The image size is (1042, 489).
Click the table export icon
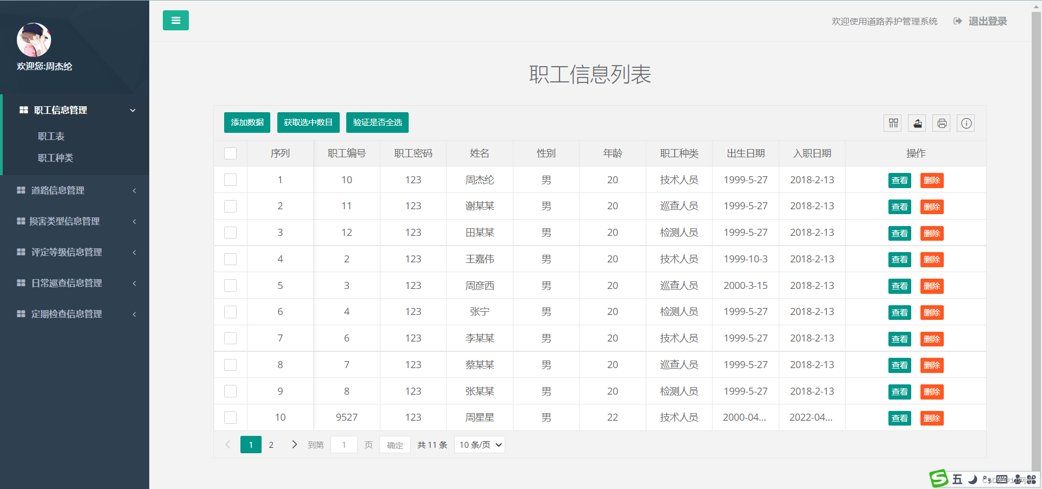tap(918, 123)
